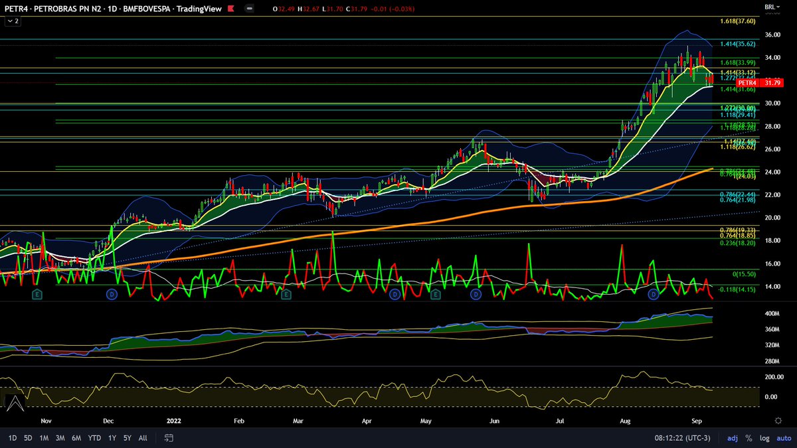Click the 1.414(35.62) Fibonacci label

point(739,44)
